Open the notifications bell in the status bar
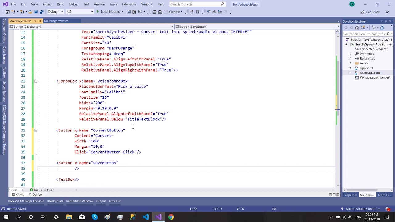Screen dimensions: 395x222 pos(387,209)
